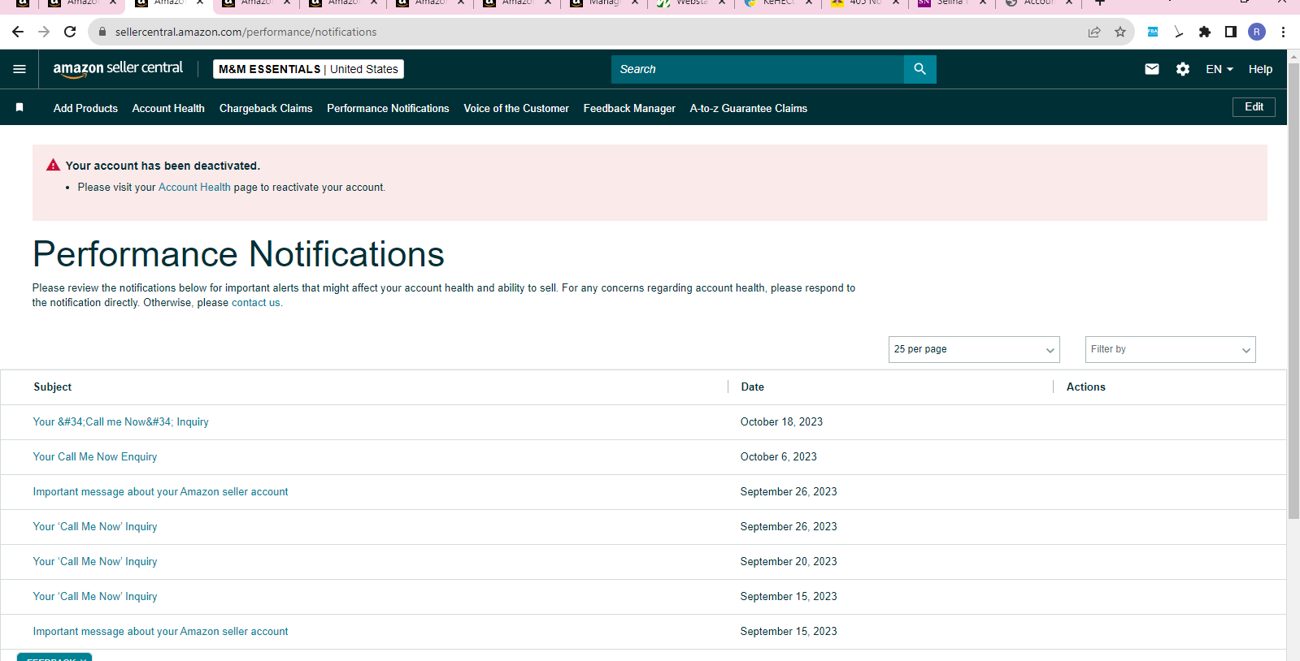Image resolution: width=1300 pixels, height=661 pixels.
Task: Click the browser address bar URL
Action: [246, 32]
